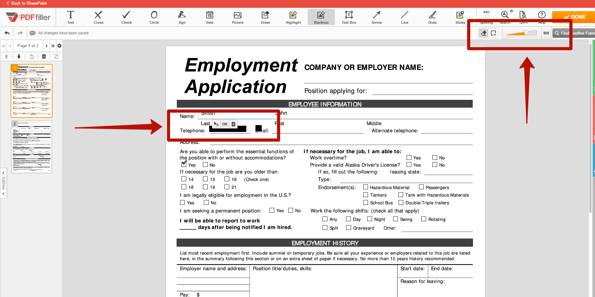Viewport: 595px width, 297px height.
Task: Select the Draw tool
Action: (x=432, y=17)
